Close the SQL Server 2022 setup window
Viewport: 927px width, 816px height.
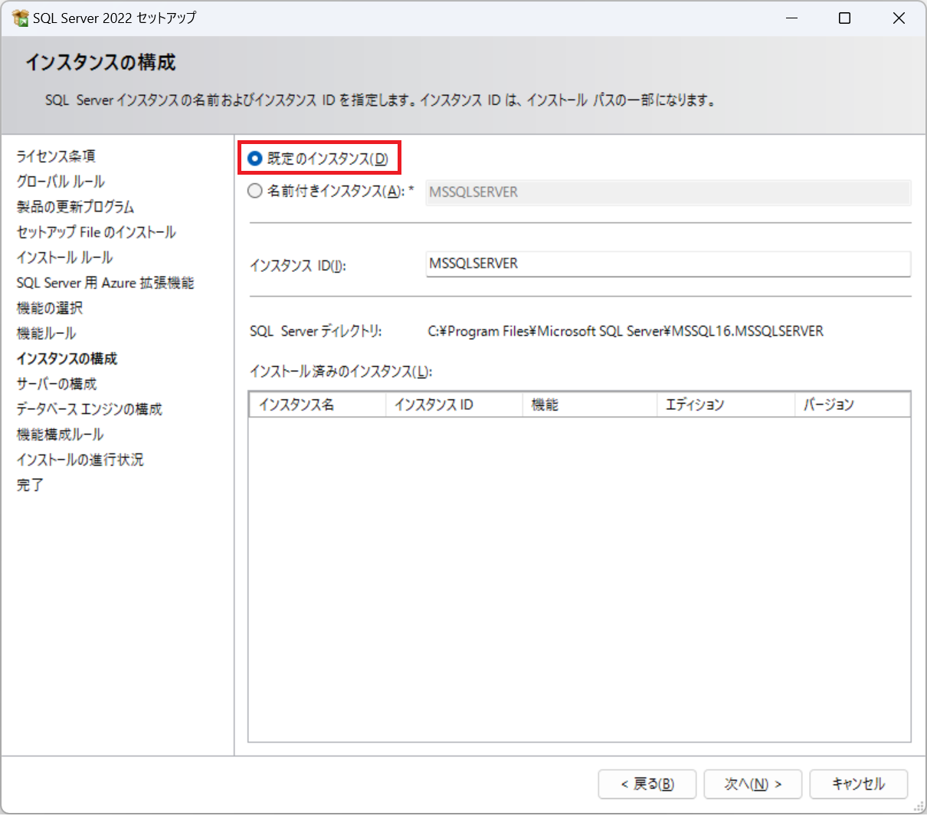coord(899,18)
